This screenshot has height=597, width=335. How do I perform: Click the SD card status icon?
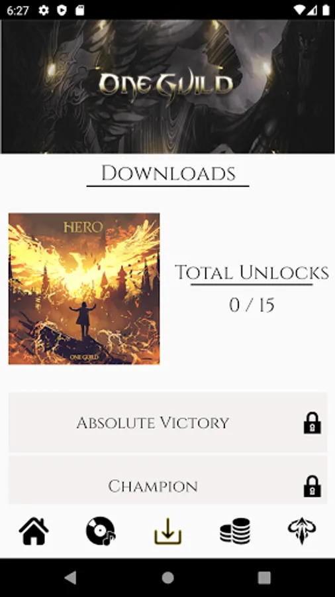pos(79,10)
